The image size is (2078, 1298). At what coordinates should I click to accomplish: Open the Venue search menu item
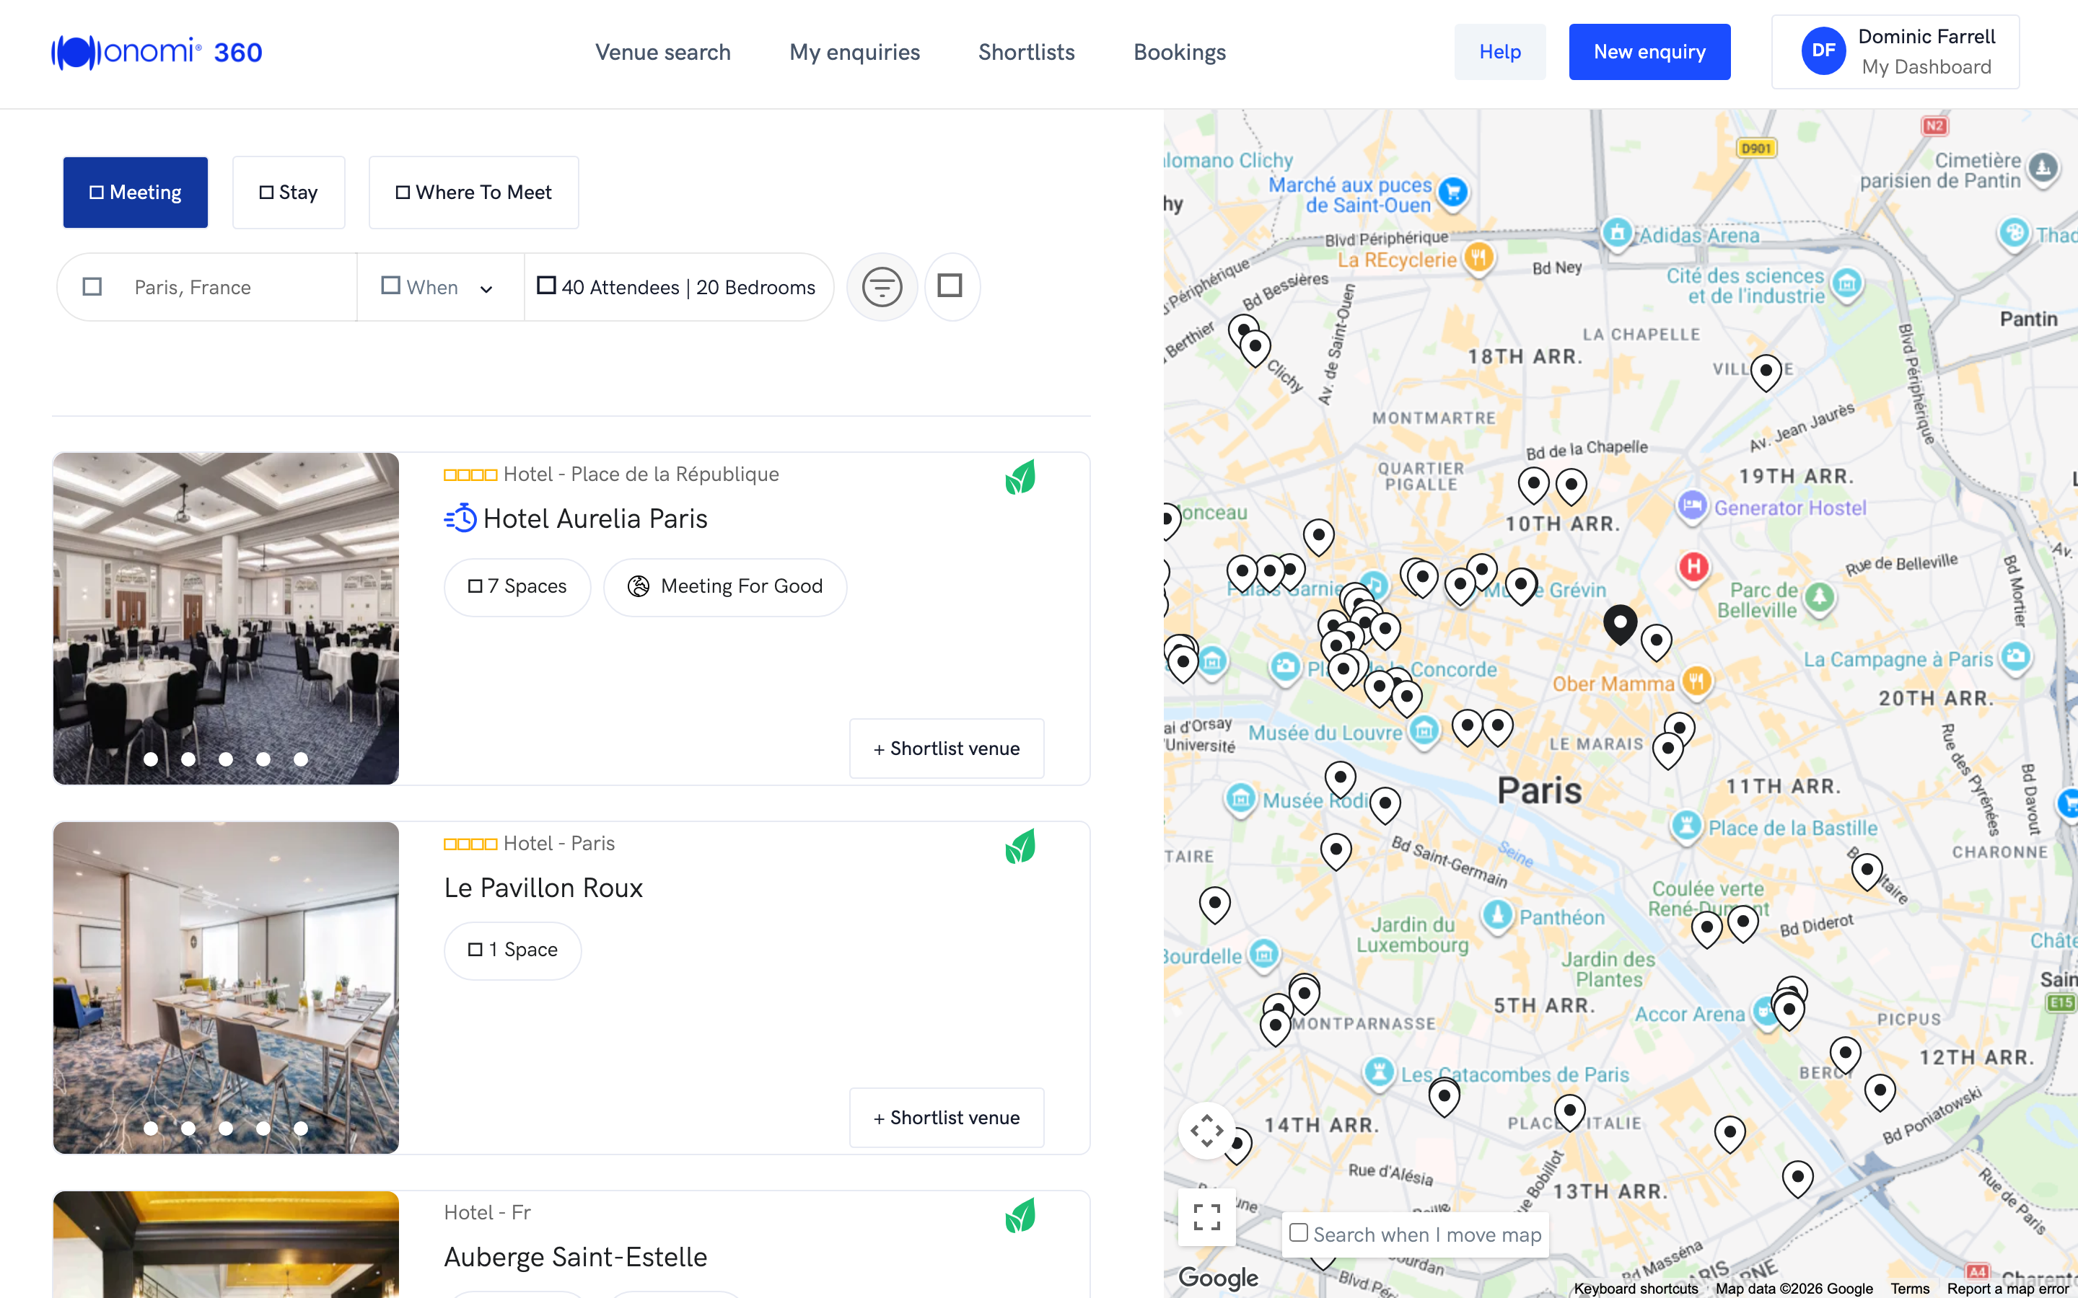coord(663,53)
